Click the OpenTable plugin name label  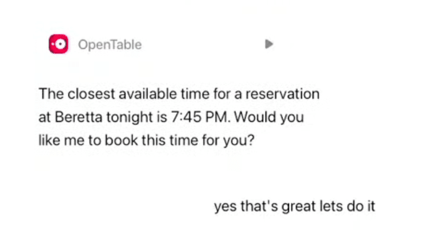click(109, 45)
